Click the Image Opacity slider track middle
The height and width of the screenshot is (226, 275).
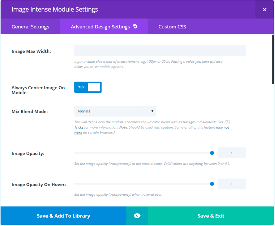[143, 153]
